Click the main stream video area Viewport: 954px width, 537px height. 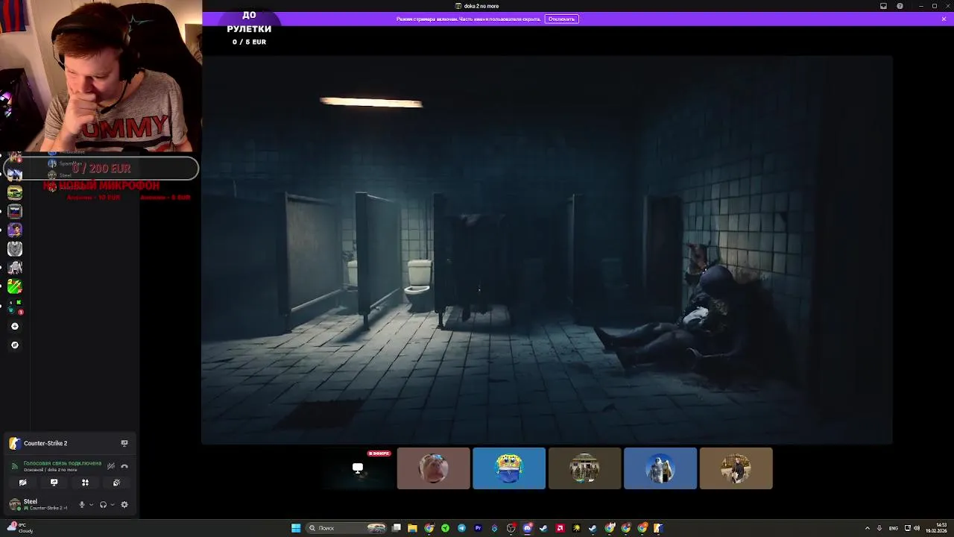pos(547,250)
